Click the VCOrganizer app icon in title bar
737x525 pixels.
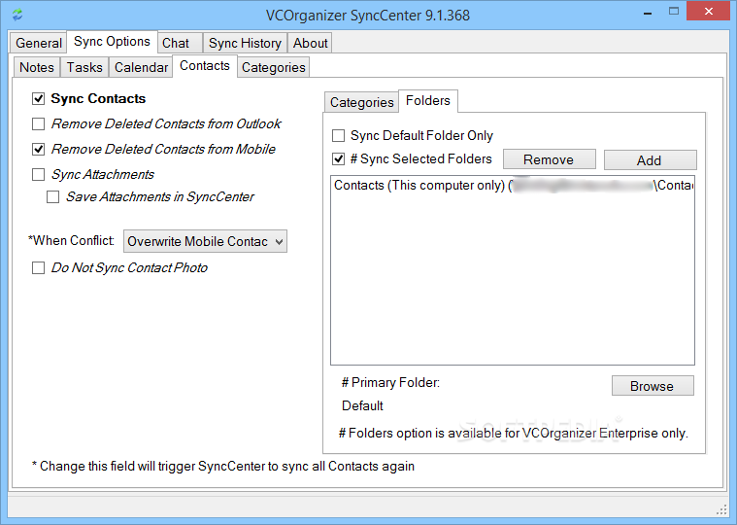(17, 15)
